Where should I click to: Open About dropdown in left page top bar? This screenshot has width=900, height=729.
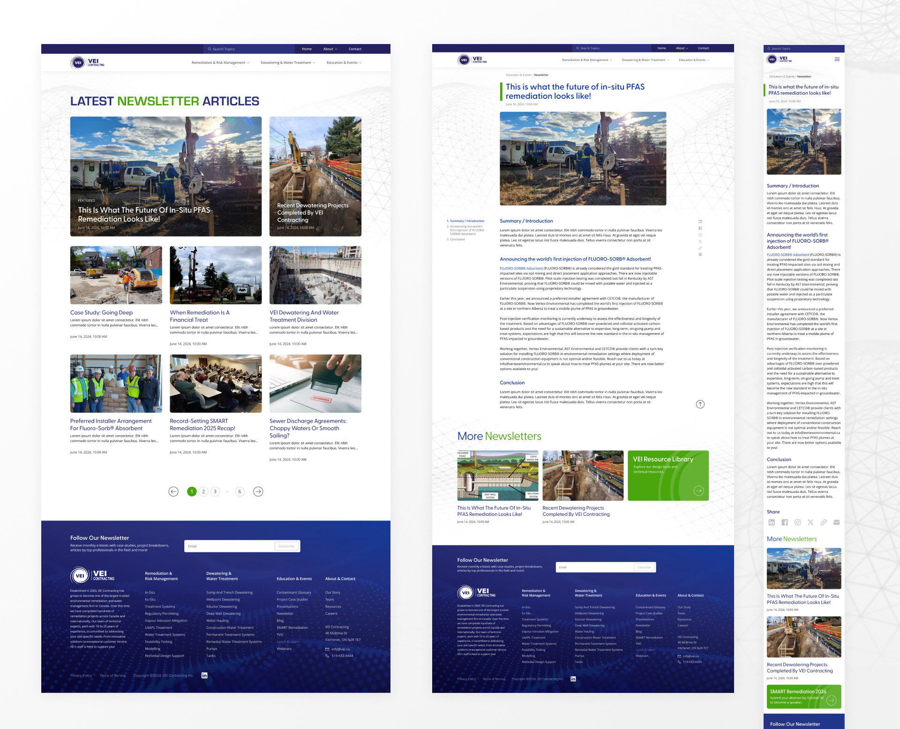point(330,49)
